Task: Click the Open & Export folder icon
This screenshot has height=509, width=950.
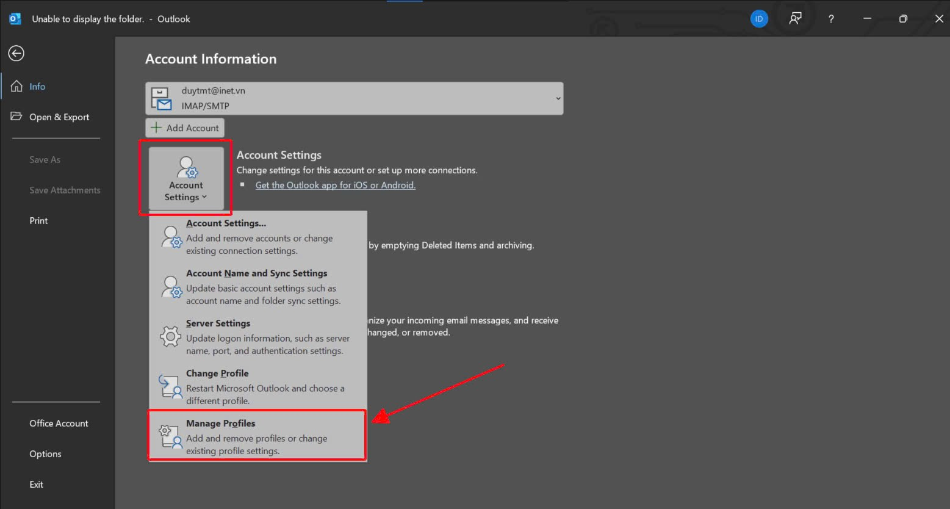Action: [x=16, y=116]
